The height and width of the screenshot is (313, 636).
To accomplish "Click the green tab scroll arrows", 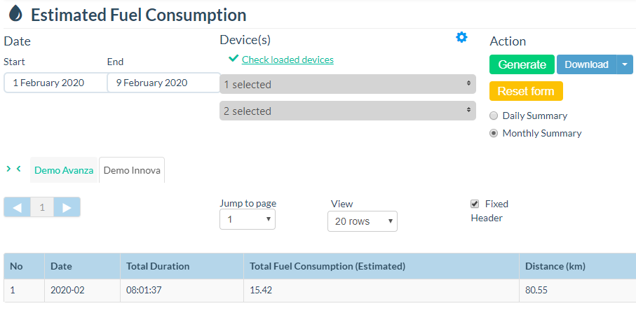I will click(13, 169).
